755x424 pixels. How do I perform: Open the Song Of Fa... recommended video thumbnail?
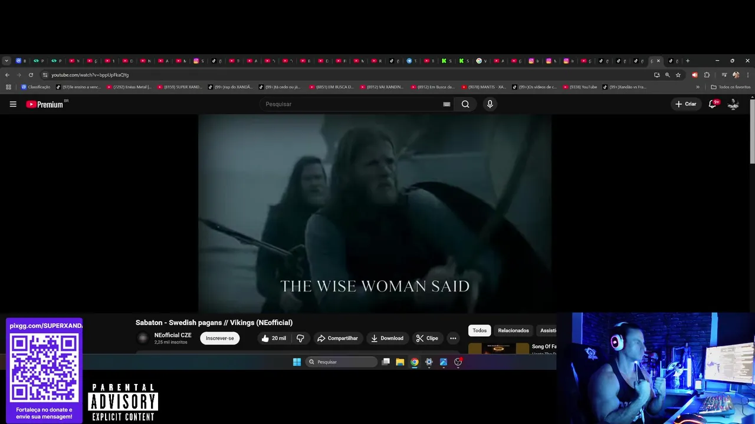tap(498, 348)
